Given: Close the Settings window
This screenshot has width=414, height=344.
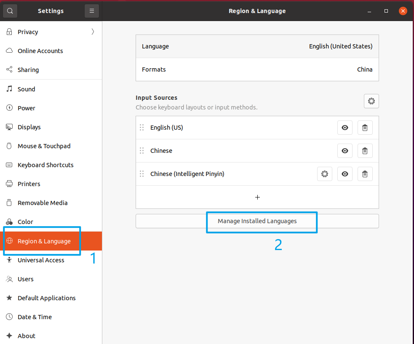Looking at the screenshot, I should [403, 11].
